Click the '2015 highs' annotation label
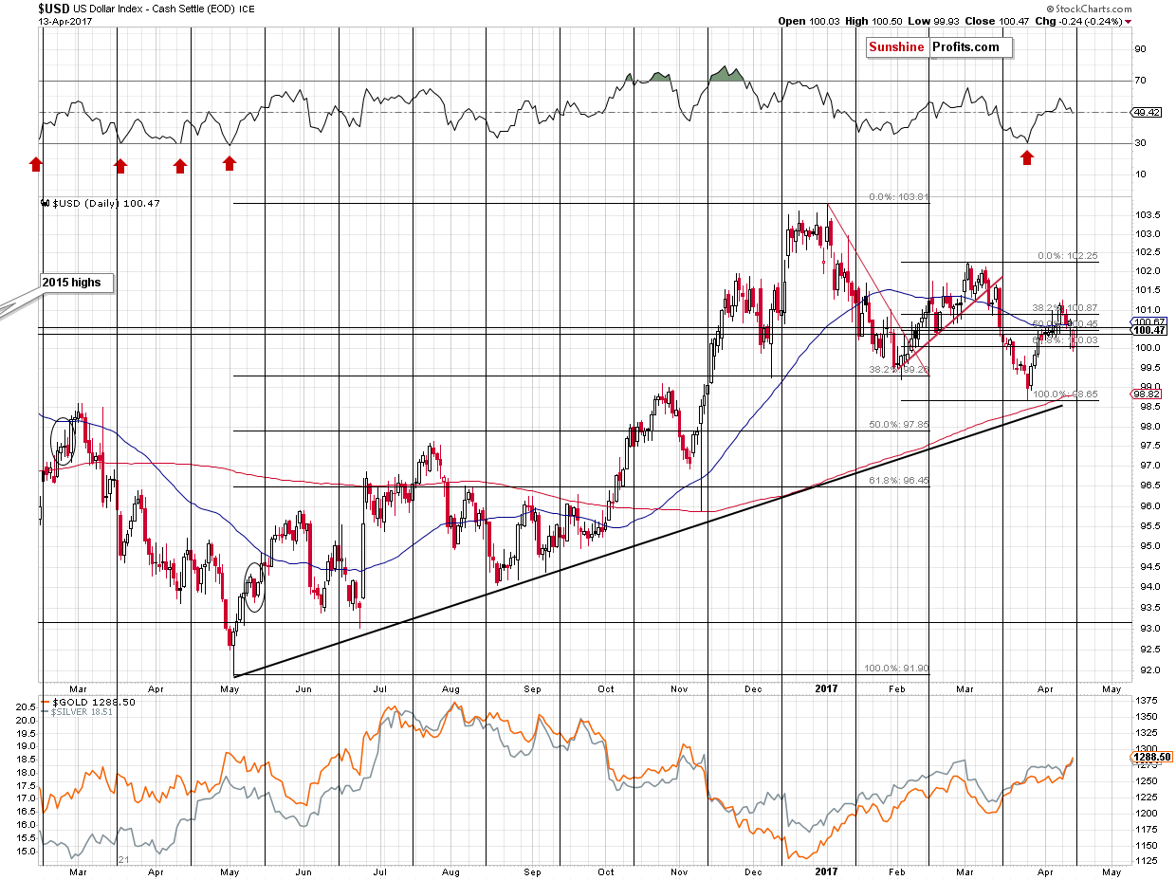 click(77, 282)
